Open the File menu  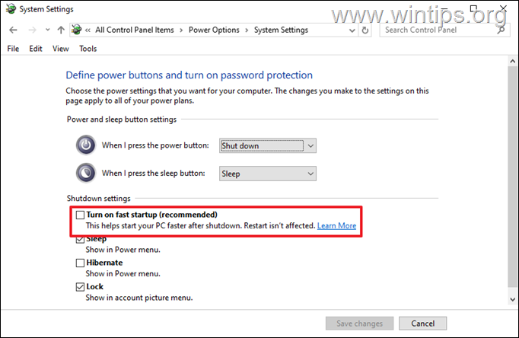13,49
